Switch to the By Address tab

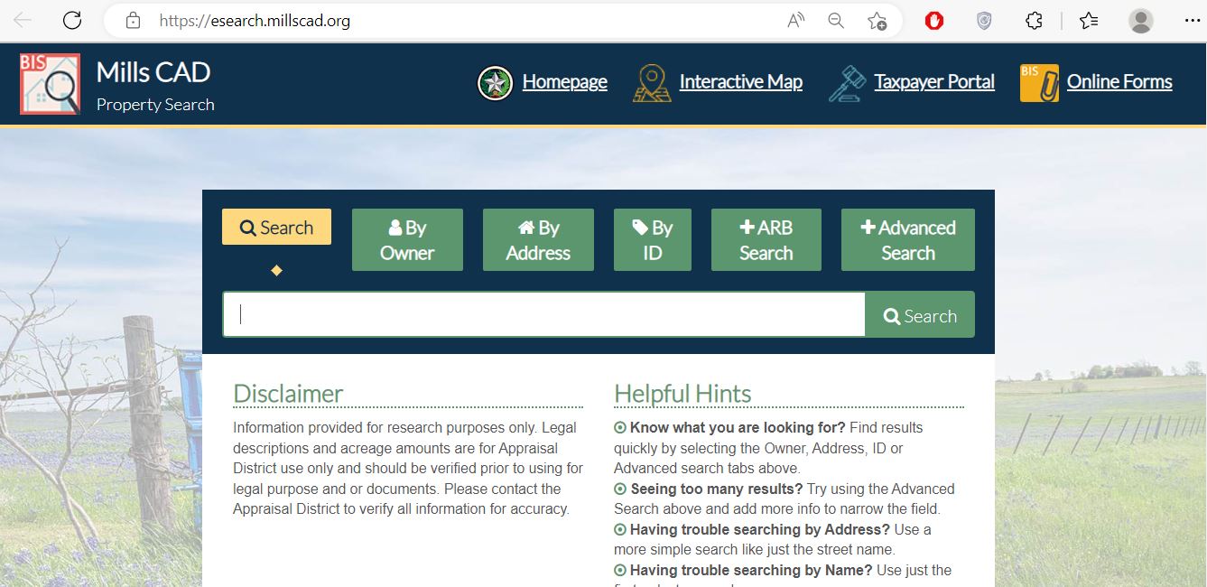(x=538, y=240)
